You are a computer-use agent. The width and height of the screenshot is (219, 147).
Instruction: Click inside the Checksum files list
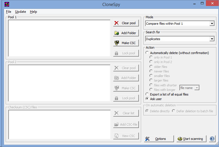(59, 125)
